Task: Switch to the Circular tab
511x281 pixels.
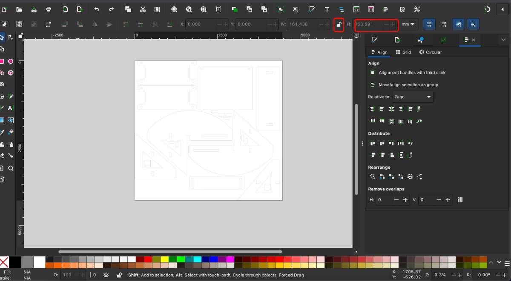Action: click(430, 52)
